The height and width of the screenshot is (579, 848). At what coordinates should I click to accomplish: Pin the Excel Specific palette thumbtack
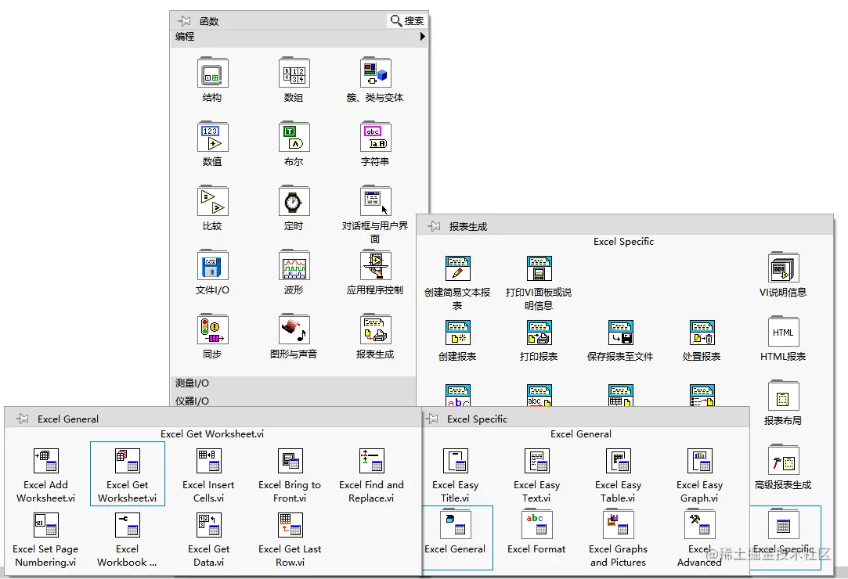tap(431, 419)
